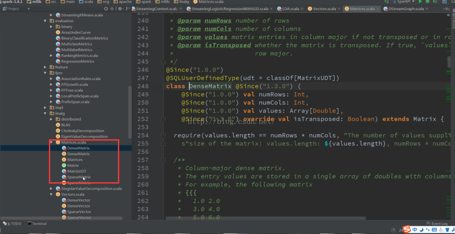Collapse the Matrices.scala file node
Screen dimensions: 455x234
tap(51, 143)
